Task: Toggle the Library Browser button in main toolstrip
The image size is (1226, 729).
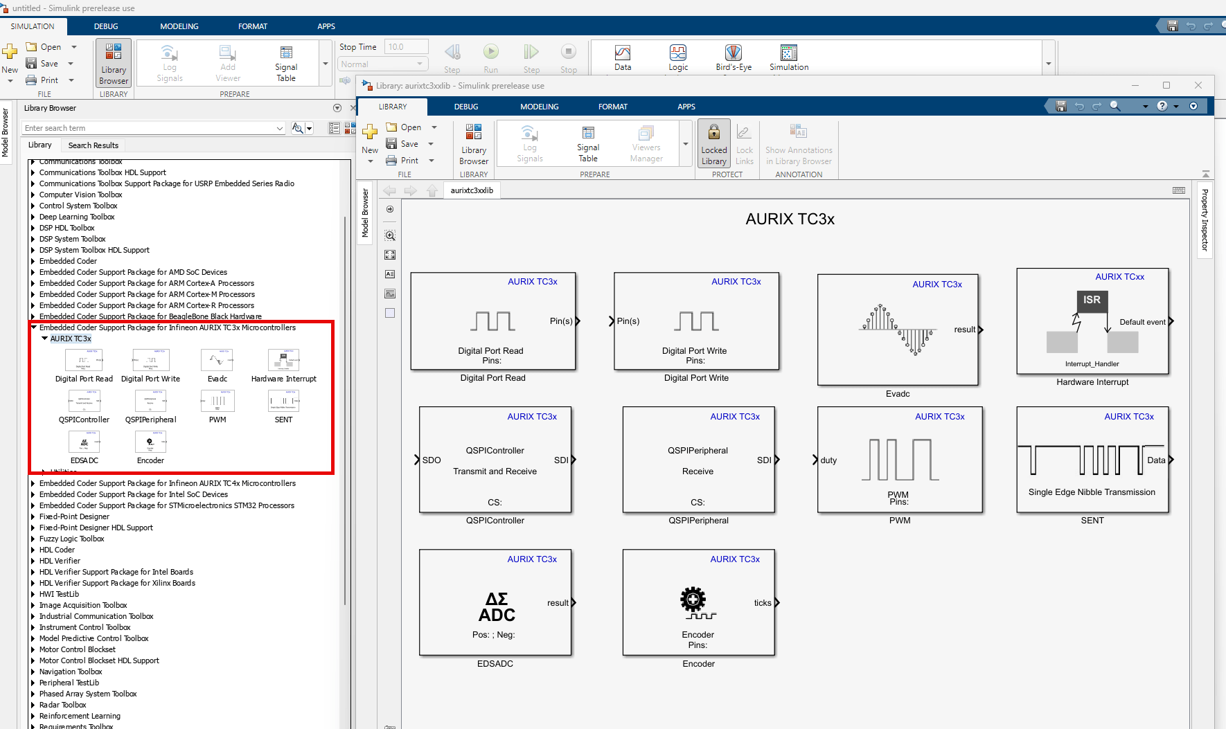Action: point(114,63)
